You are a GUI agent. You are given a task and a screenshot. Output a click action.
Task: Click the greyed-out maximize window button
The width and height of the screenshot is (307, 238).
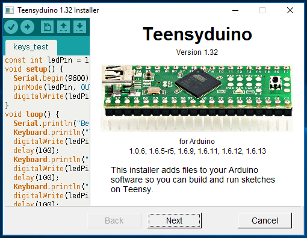262,10
